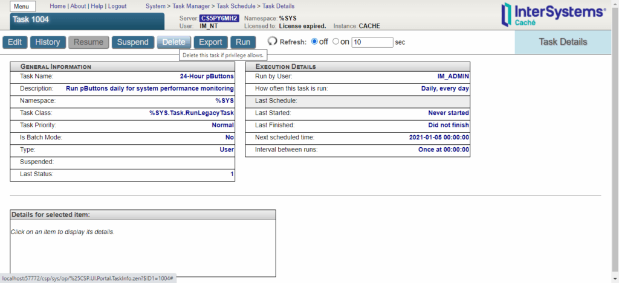
Task: Click the Edit task button
Action: [x=15, y=42]
